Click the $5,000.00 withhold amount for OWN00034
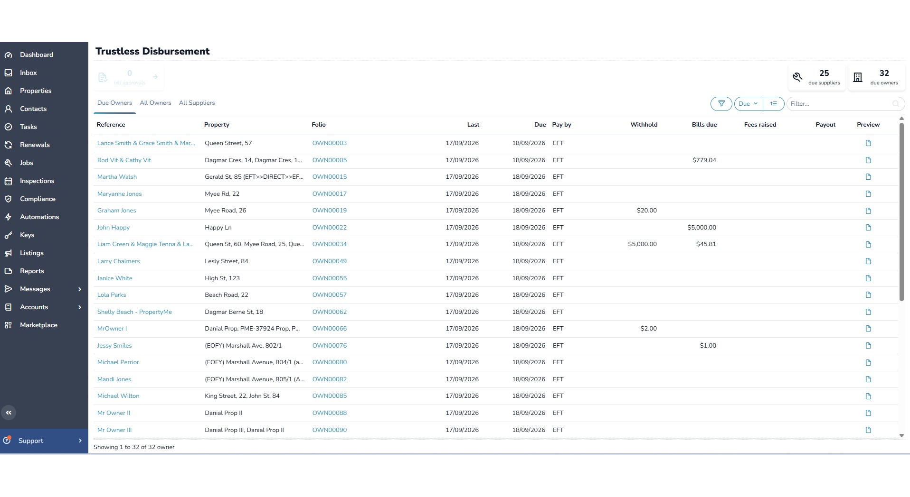910x497 pixels. pyautogui.click(x=642, y=244)
